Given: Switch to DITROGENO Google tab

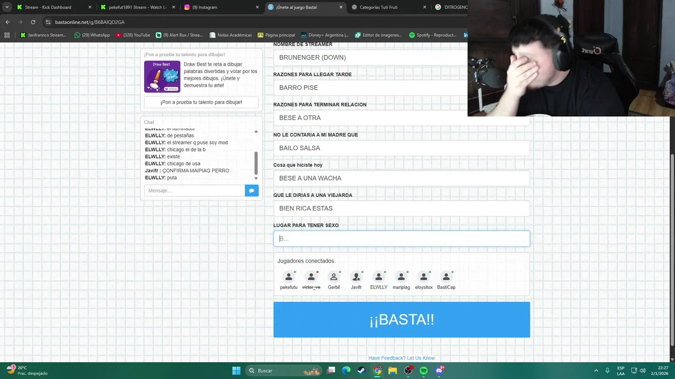Looking at the screenshot, I should pos(451,7).
